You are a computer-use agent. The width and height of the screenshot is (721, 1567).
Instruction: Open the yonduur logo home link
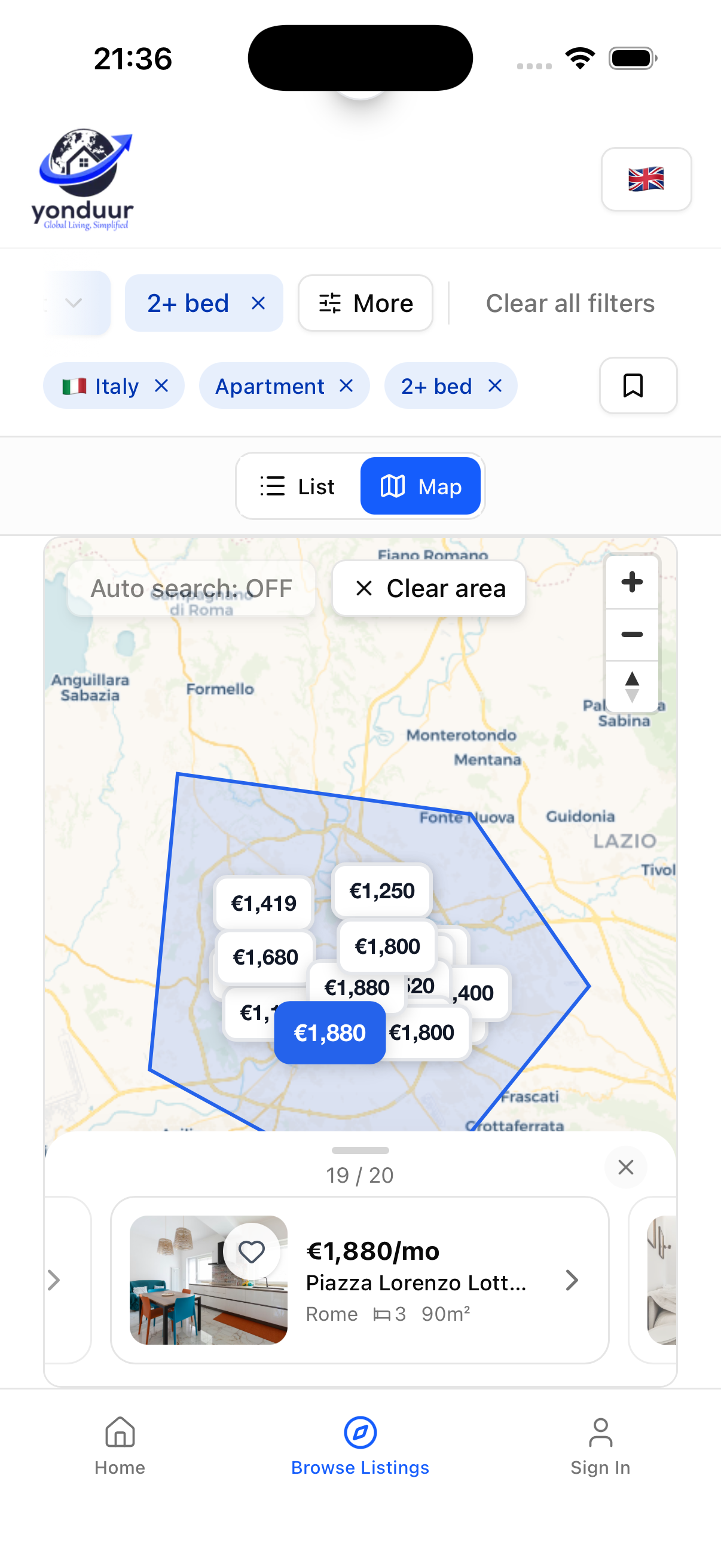click(82, 179)
